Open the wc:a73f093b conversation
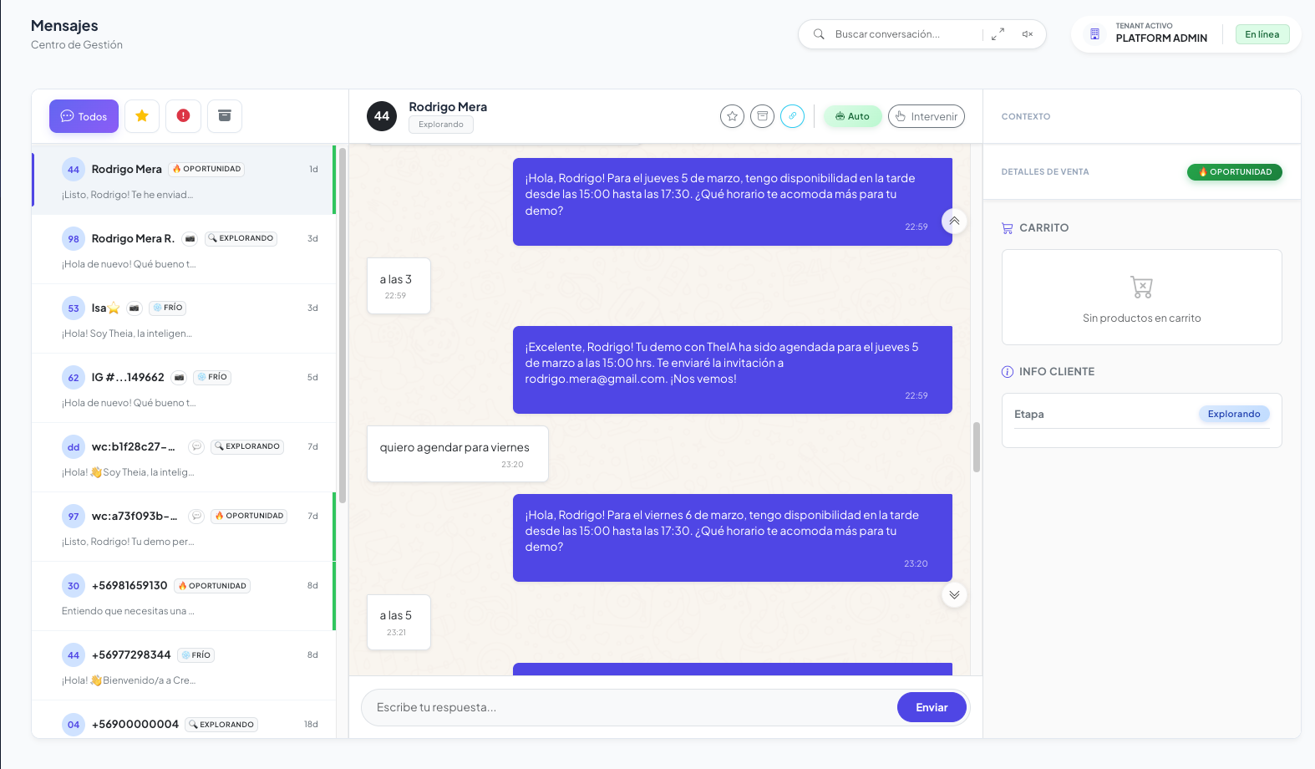1315x769 pixels. coord(184,527)
